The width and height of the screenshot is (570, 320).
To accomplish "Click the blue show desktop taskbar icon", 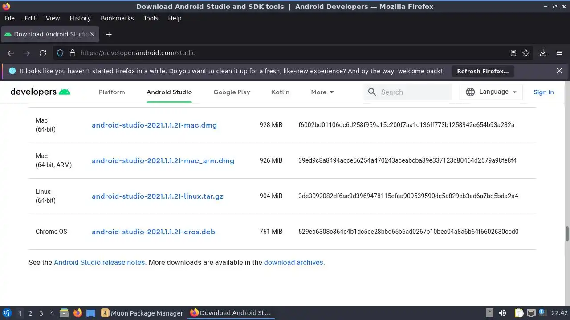I will pyautogui.click(x=91, y=313).
